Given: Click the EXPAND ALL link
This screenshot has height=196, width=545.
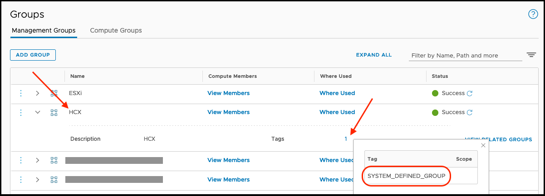Looking at the screenshot, I should tap(373, 55).
